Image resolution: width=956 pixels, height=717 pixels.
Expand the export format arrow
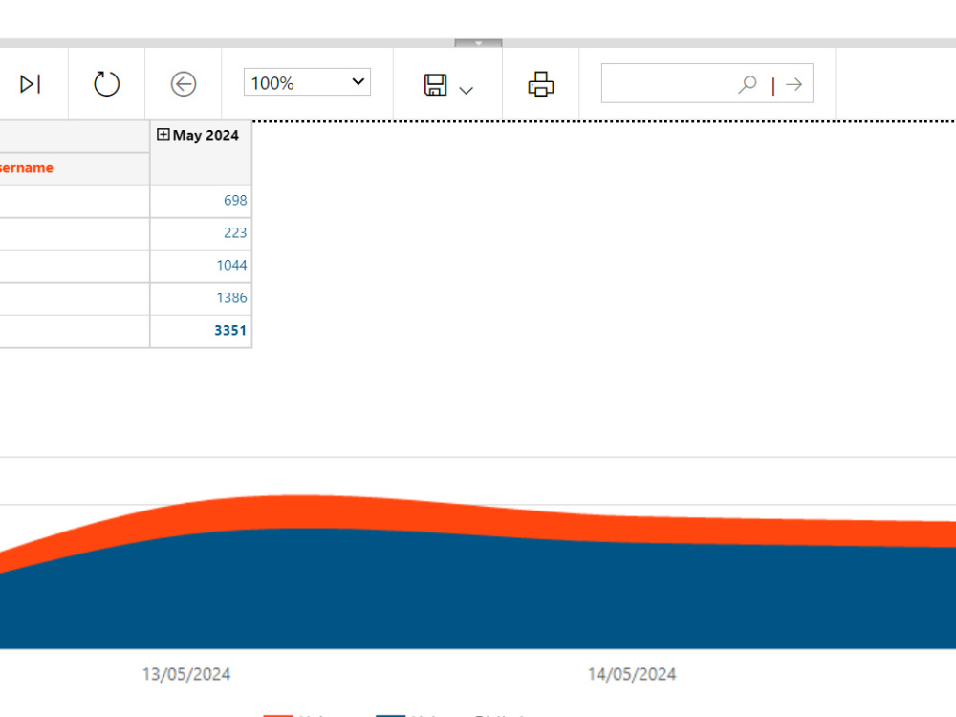click(x=467, y=90)
